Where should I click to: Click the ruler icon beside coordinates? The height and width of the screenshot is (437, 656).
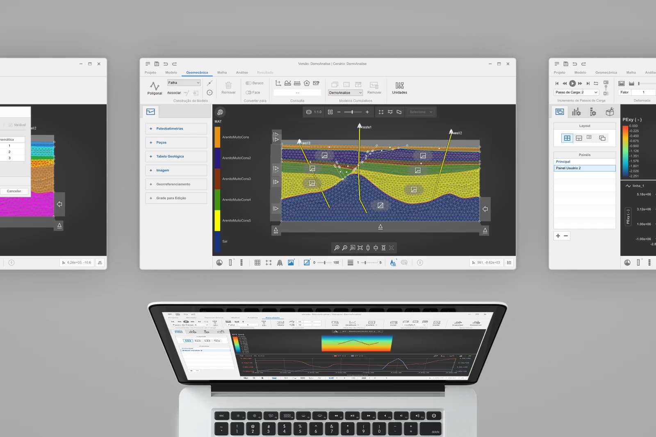[509, 263]
